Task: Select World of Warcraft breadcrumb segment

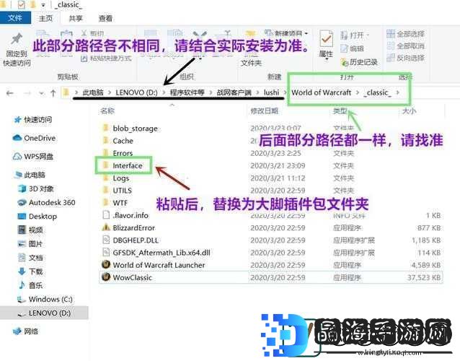Action: tap(322, 92)
